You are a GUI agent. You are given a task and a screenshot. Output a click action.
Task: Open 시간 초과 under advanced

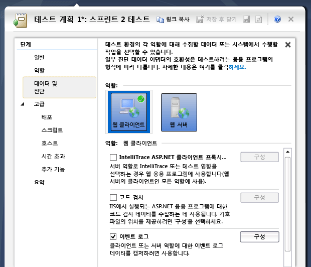(x=53, y=157)
